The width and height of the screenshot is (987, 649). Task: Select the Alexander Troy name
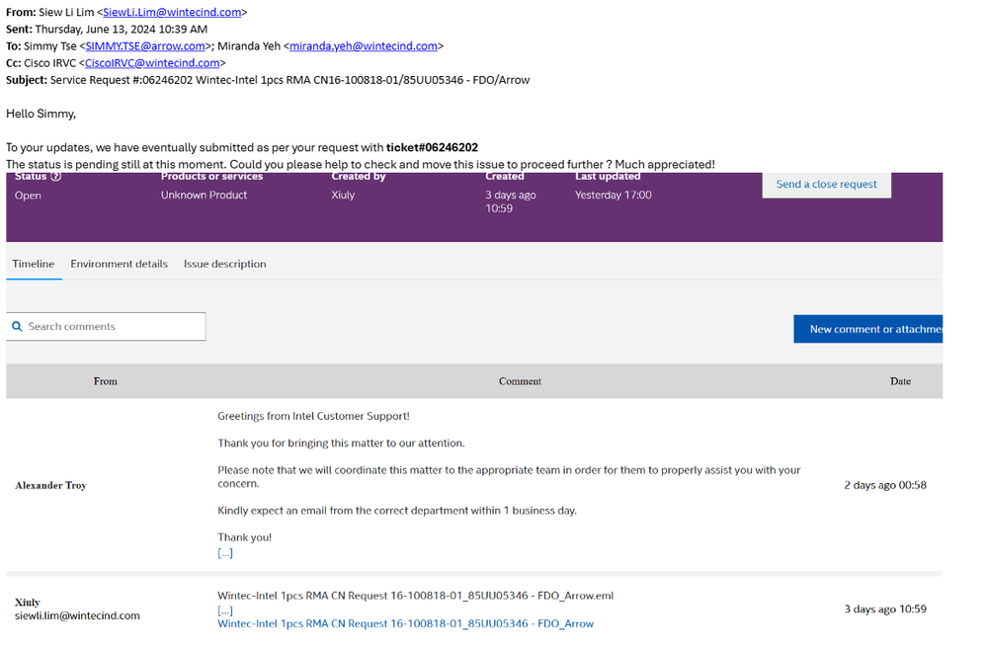click(51, 485)
